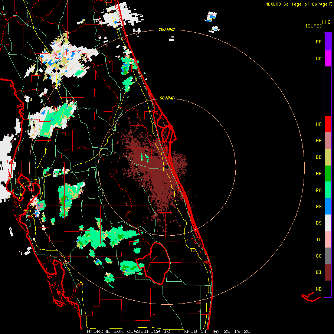Click the HR dark green legend swatch
The image size is (334, 334).
(x=328, y=174)
